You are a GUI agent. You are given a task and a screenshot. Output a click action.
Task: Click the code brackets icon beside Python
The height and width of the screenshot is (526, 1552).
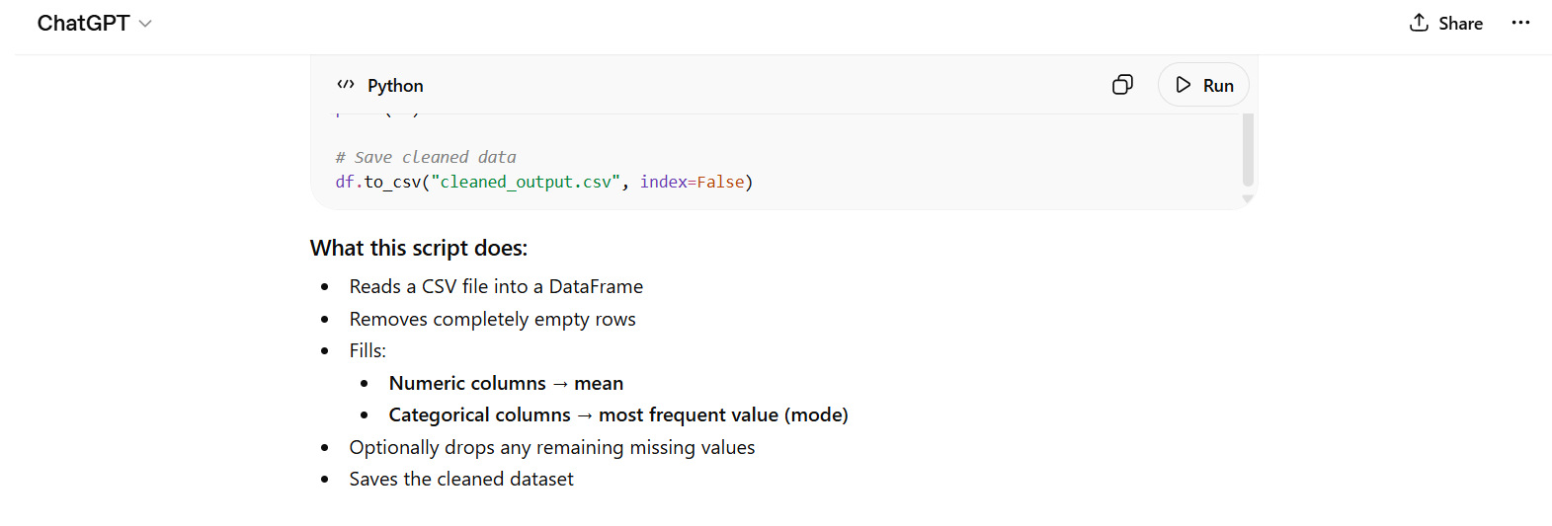[x=346, y=85]
